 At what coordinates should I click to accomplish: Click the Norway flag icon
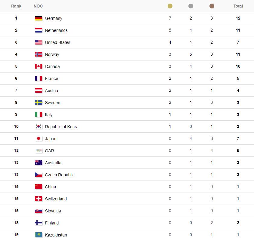(39, 54)
